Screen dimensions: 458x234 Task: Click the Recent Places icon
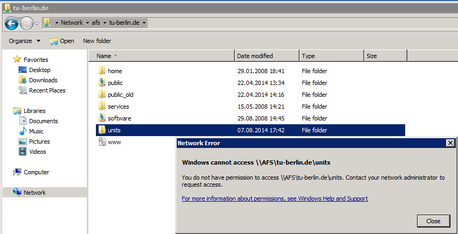(23, 90)
